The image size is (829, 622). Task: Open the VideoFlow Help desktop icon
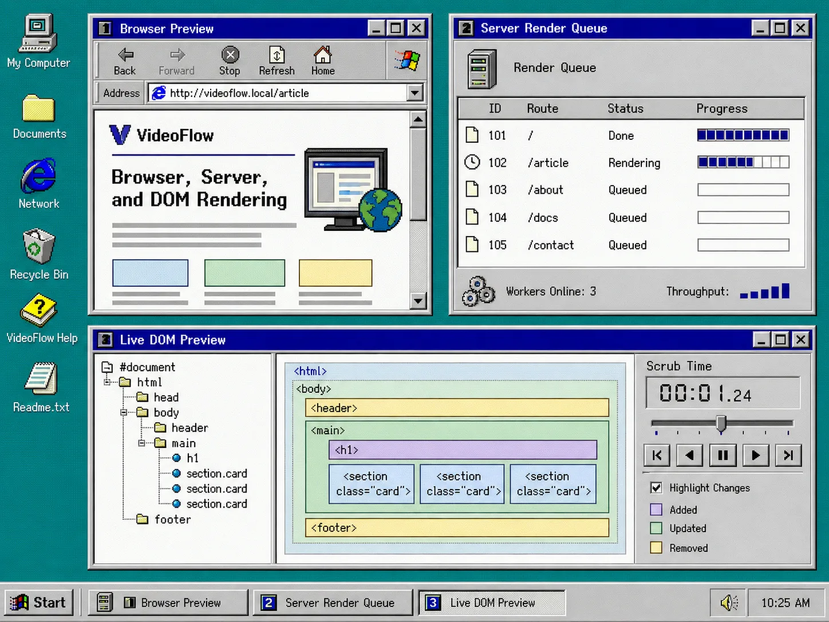click(41, 318)
